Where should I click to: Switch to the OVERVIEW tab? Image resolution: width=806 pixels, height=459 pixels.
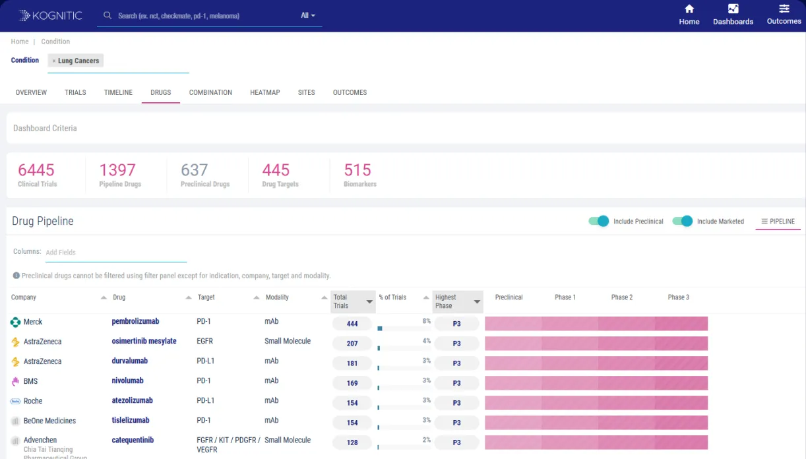pyautogui.click(x=31, y=92)
